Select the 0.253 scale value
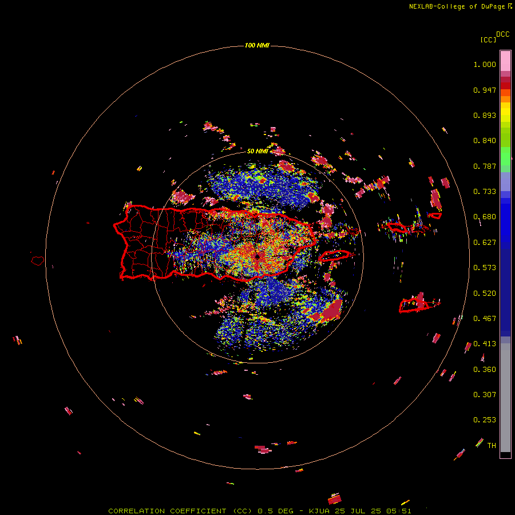 (x=485, y=420)
